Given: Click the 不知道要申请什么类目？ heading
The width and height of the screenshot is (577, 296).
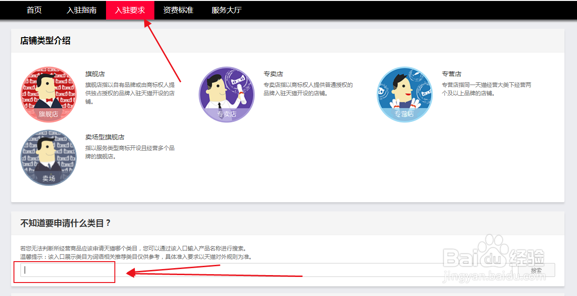Looking at the screenshot, I should 66,223.
